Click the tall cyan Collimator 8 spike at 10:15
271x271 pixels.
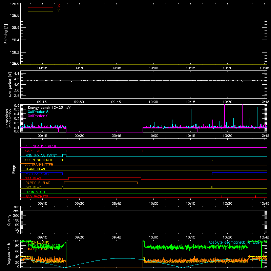(191, 118)
